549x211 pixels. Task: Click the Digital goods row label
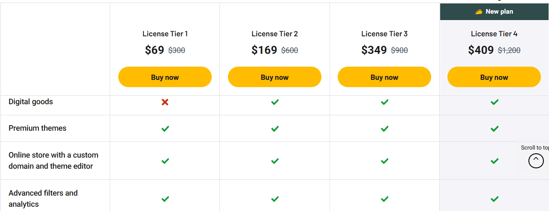(x=31, y=102)
